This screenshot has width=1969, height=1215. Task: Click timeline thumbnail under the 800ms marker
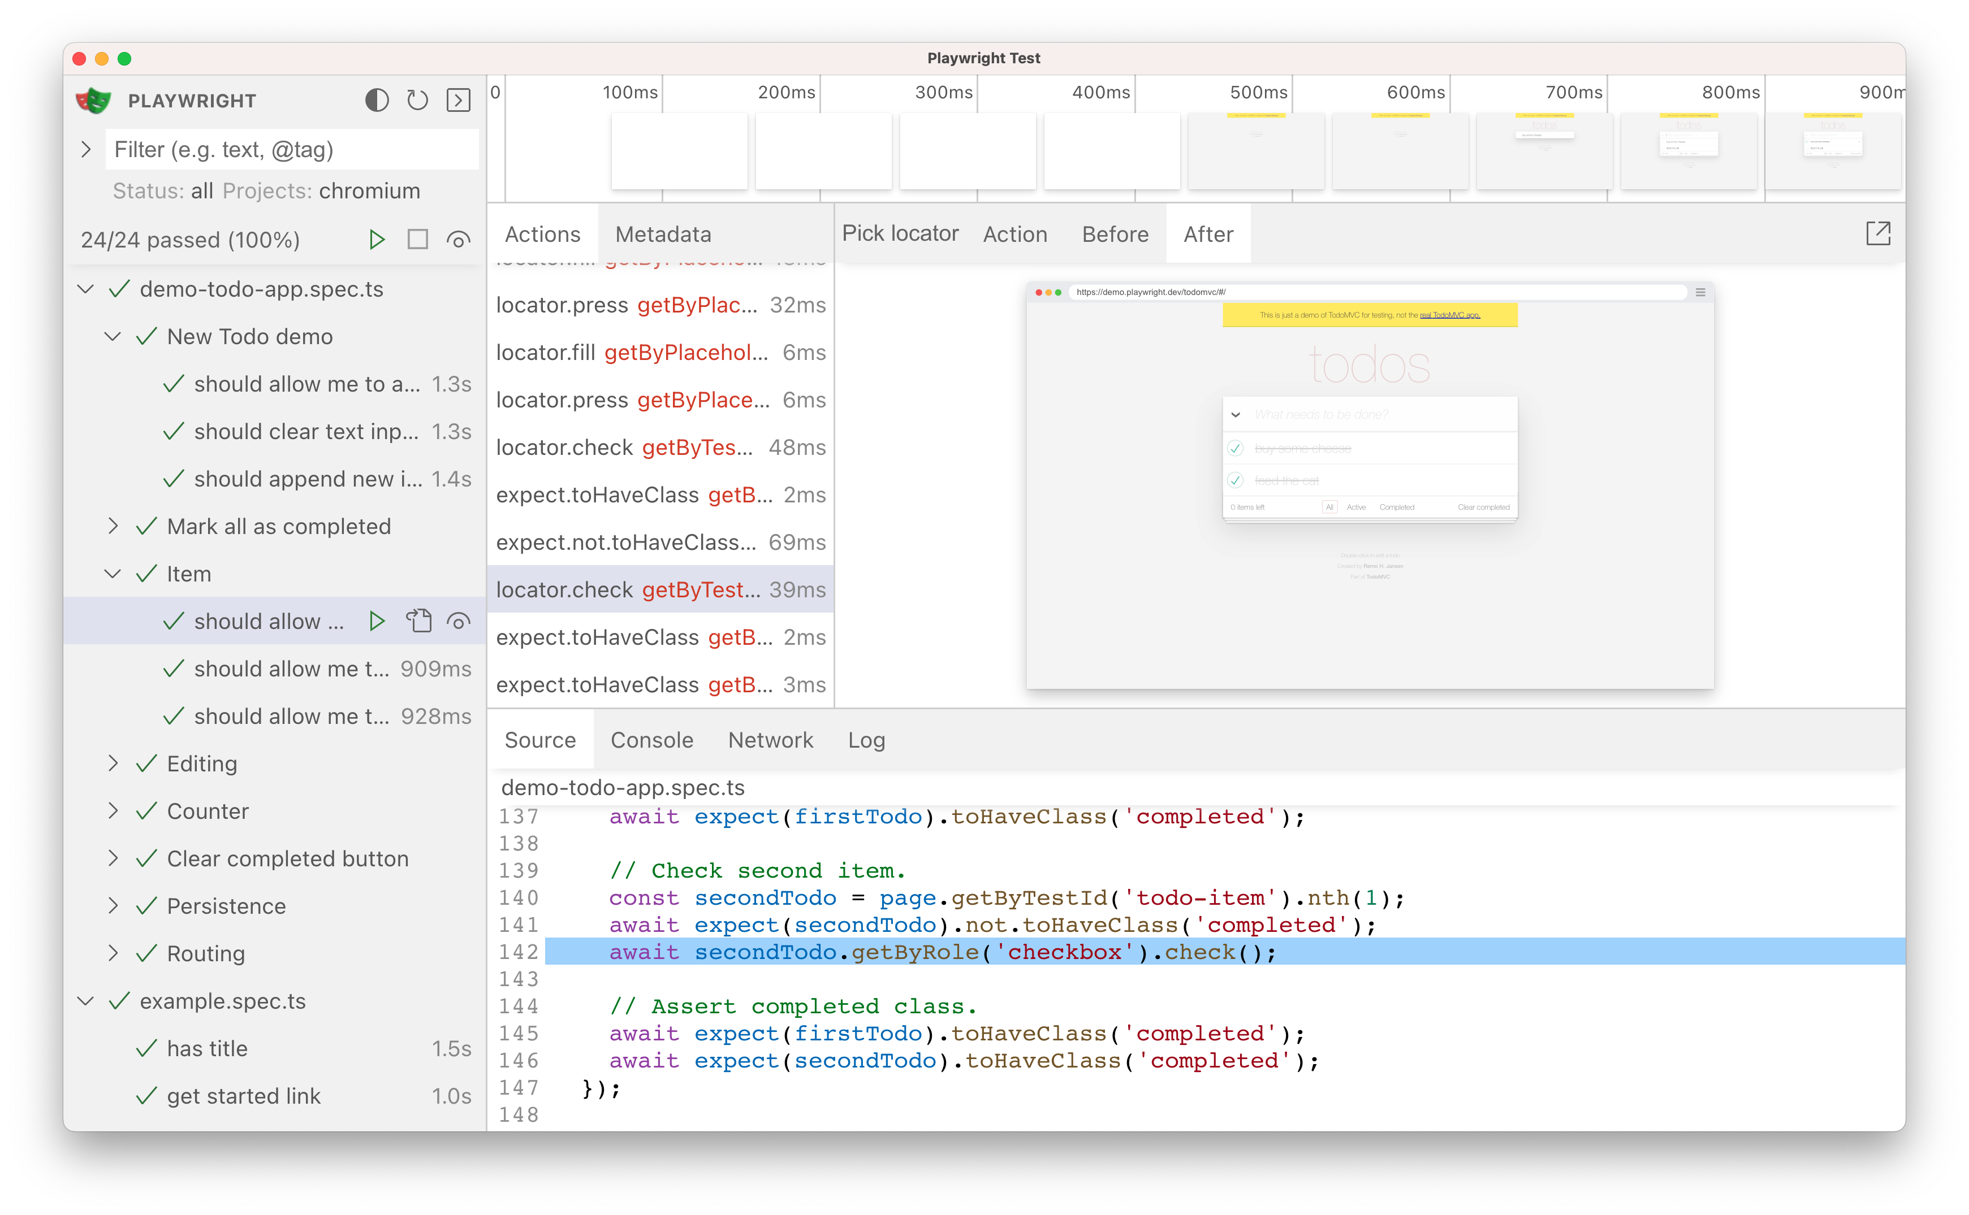pos(1689,151)
